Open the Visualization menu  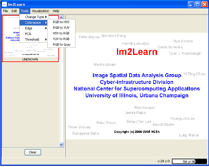(40, 11)
